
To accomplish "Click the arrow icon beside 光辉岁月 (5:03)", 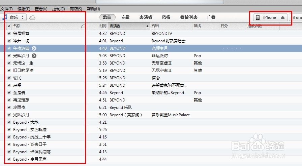I will [x=34, y=56].
